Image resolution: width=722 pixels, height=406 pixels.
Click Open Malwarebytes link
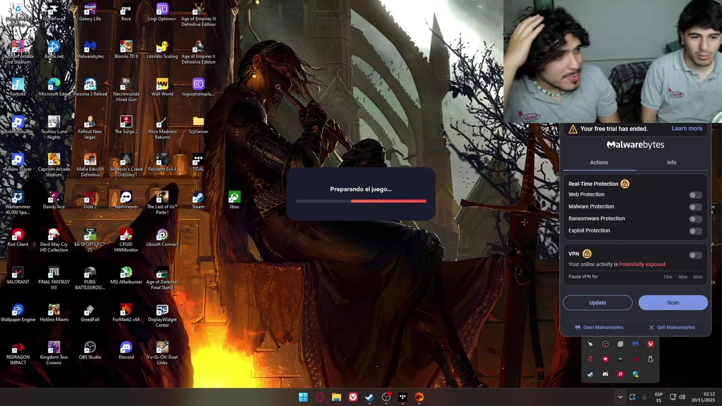599,327
